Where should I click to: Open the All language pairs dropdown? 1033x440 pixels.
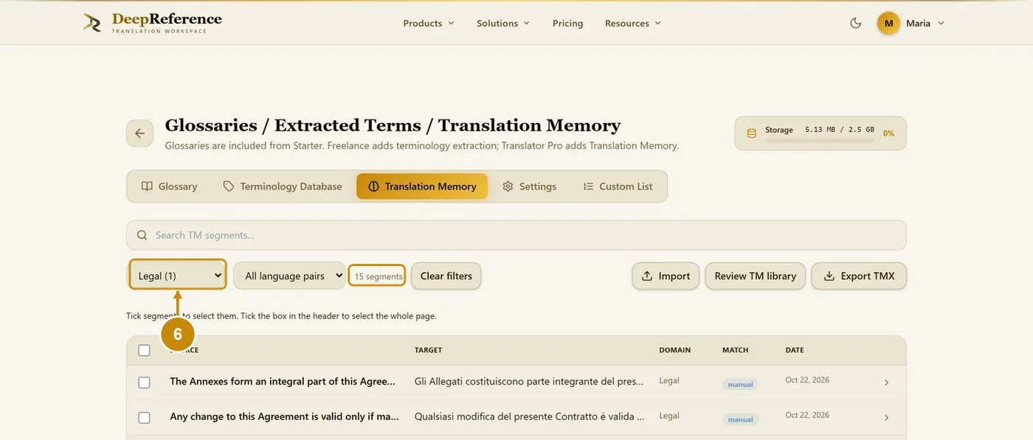point(289,276)
